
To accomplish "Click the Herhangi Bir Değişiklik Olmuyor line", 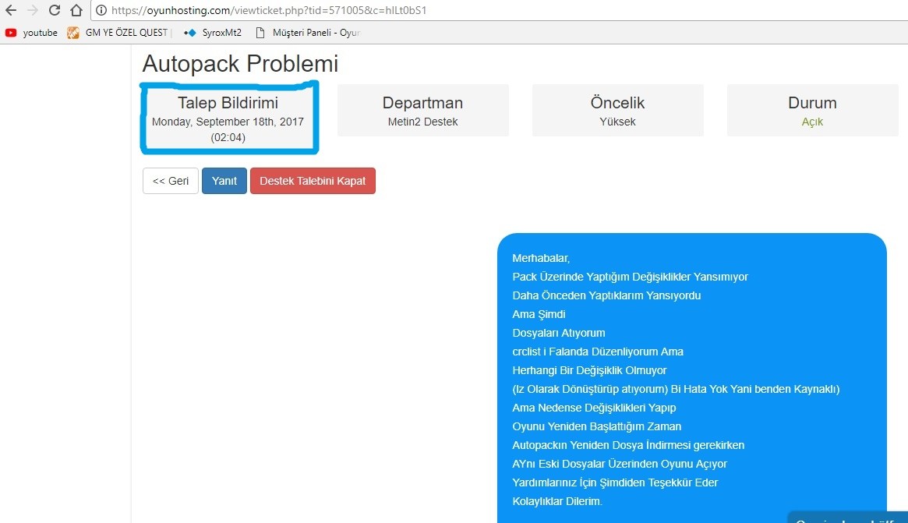I will click(x=589, y=370).
